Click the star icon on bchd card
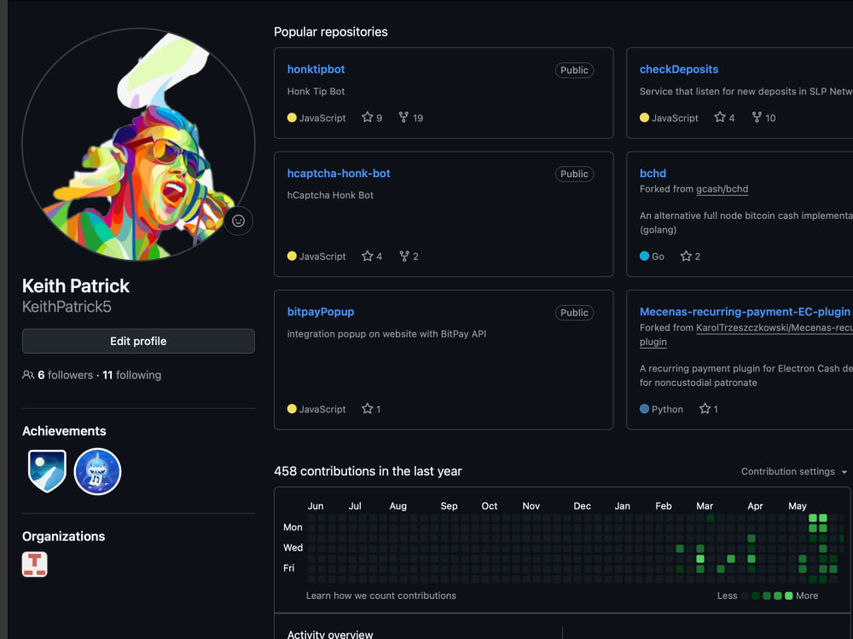This screenshot has width=853, height=639. (x=686, y=256)
